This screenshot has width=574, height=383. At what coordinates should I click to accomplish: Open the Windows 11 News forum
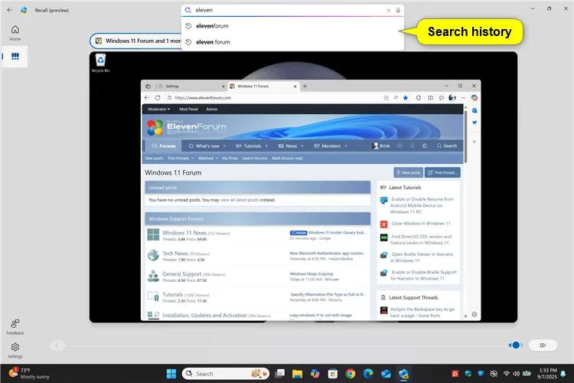point(184,233)
